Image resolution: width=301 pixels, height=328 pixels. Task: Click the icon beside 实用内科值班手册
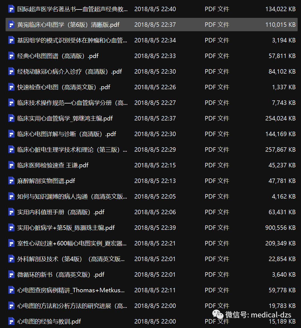coord(11,212)
